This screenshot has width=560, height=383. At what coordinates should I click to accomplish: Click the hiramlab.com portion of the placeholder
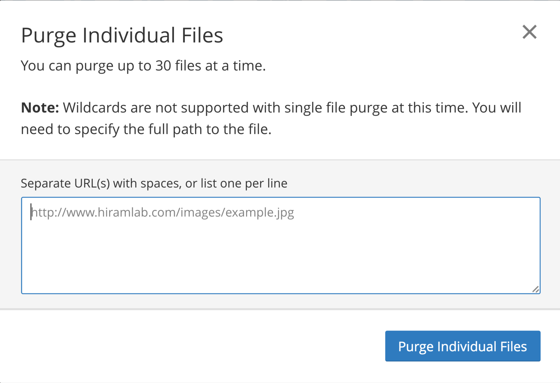click(x=136, y=213)
